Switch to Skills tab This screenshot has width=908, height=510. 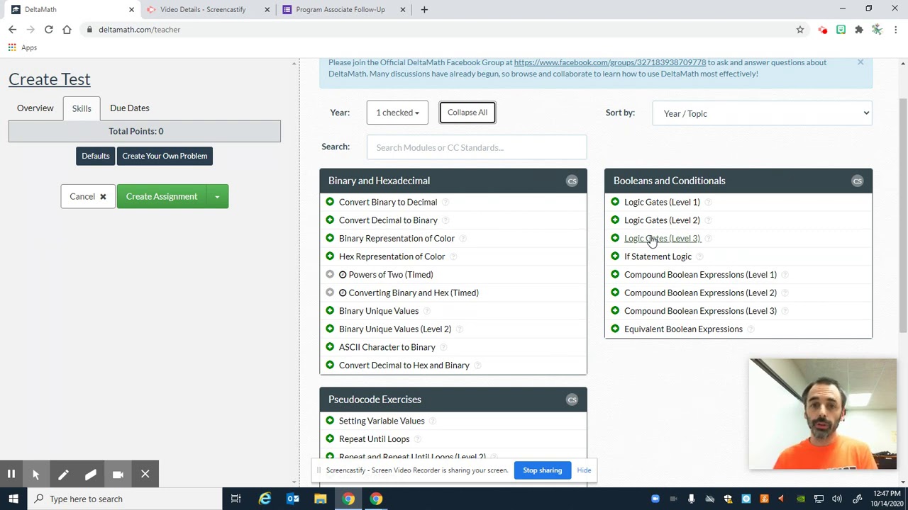tap(82, 108)
